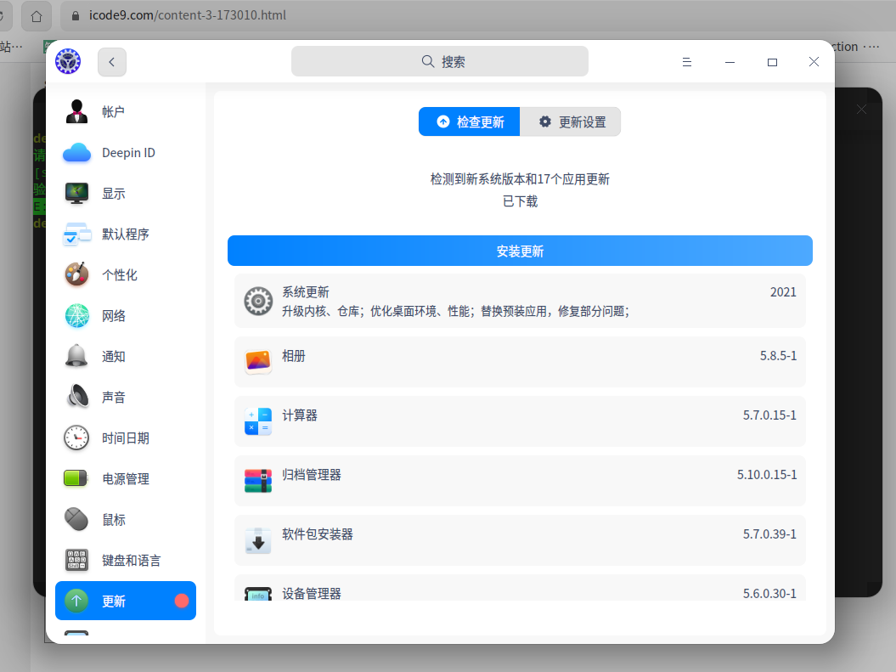
Task: Switch to Check for Updates (检查更新) tab
Action: pos(469,121)
